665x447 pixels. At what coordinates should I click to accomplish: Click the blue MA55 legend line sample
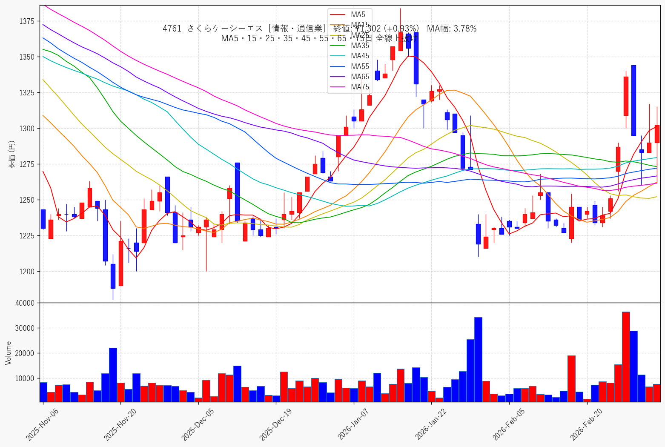click(x=338, y=66)
